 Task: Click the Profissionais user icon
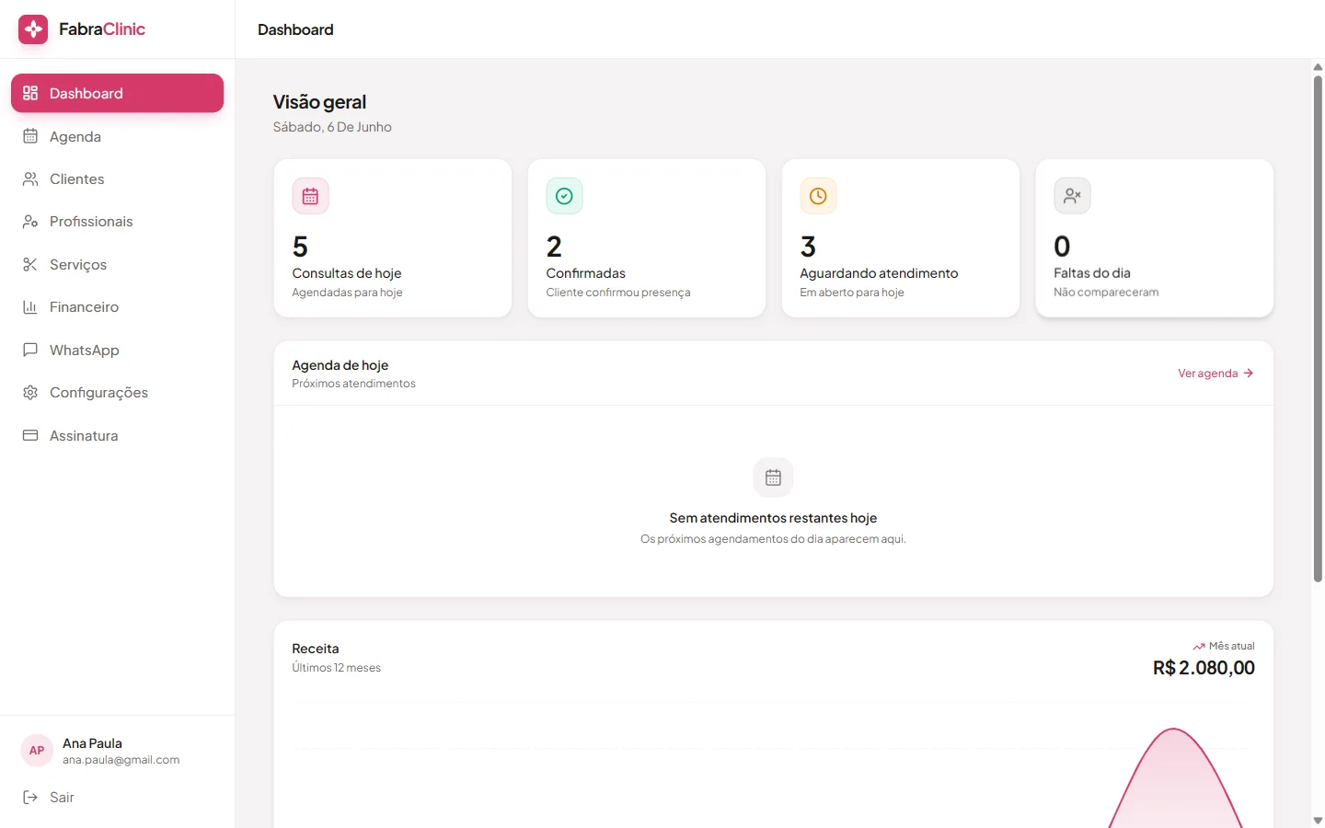pos(30,222)
